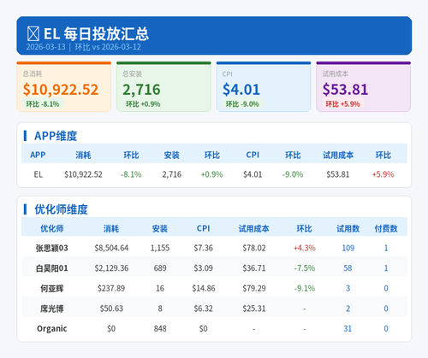Click 试用成本 column header in APP维度 table
Image resolution: width=428 pixels, height=358 pixels.
(338, 155)
